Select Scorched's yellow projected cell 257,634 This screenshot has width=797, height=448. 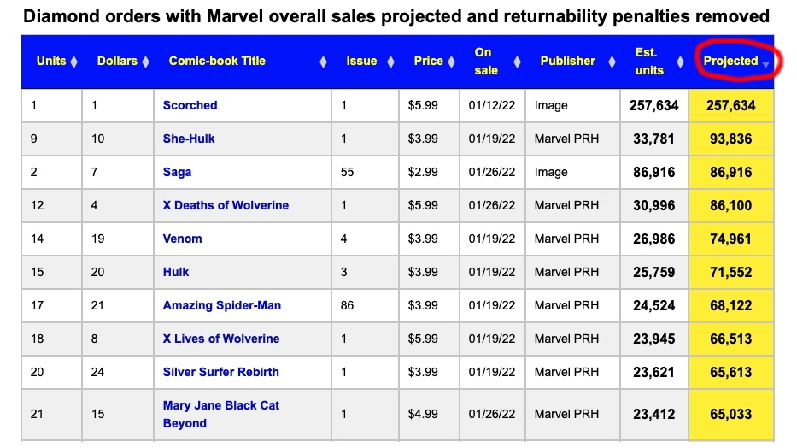point(730,105)
